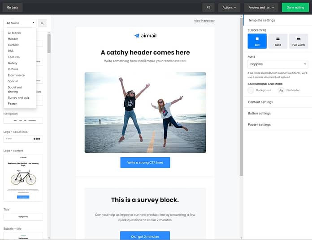Pick the Background color swatch
Screen dimensions: 312x240
251,90
